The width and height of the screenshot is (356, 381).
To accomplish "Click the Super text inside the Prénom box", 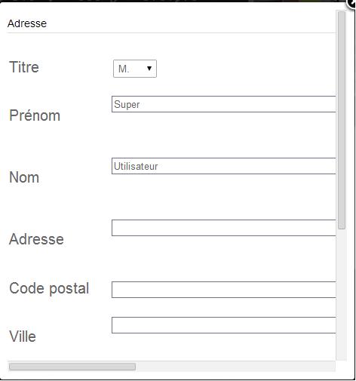I will pyautogui.click(x=127, y=105).
